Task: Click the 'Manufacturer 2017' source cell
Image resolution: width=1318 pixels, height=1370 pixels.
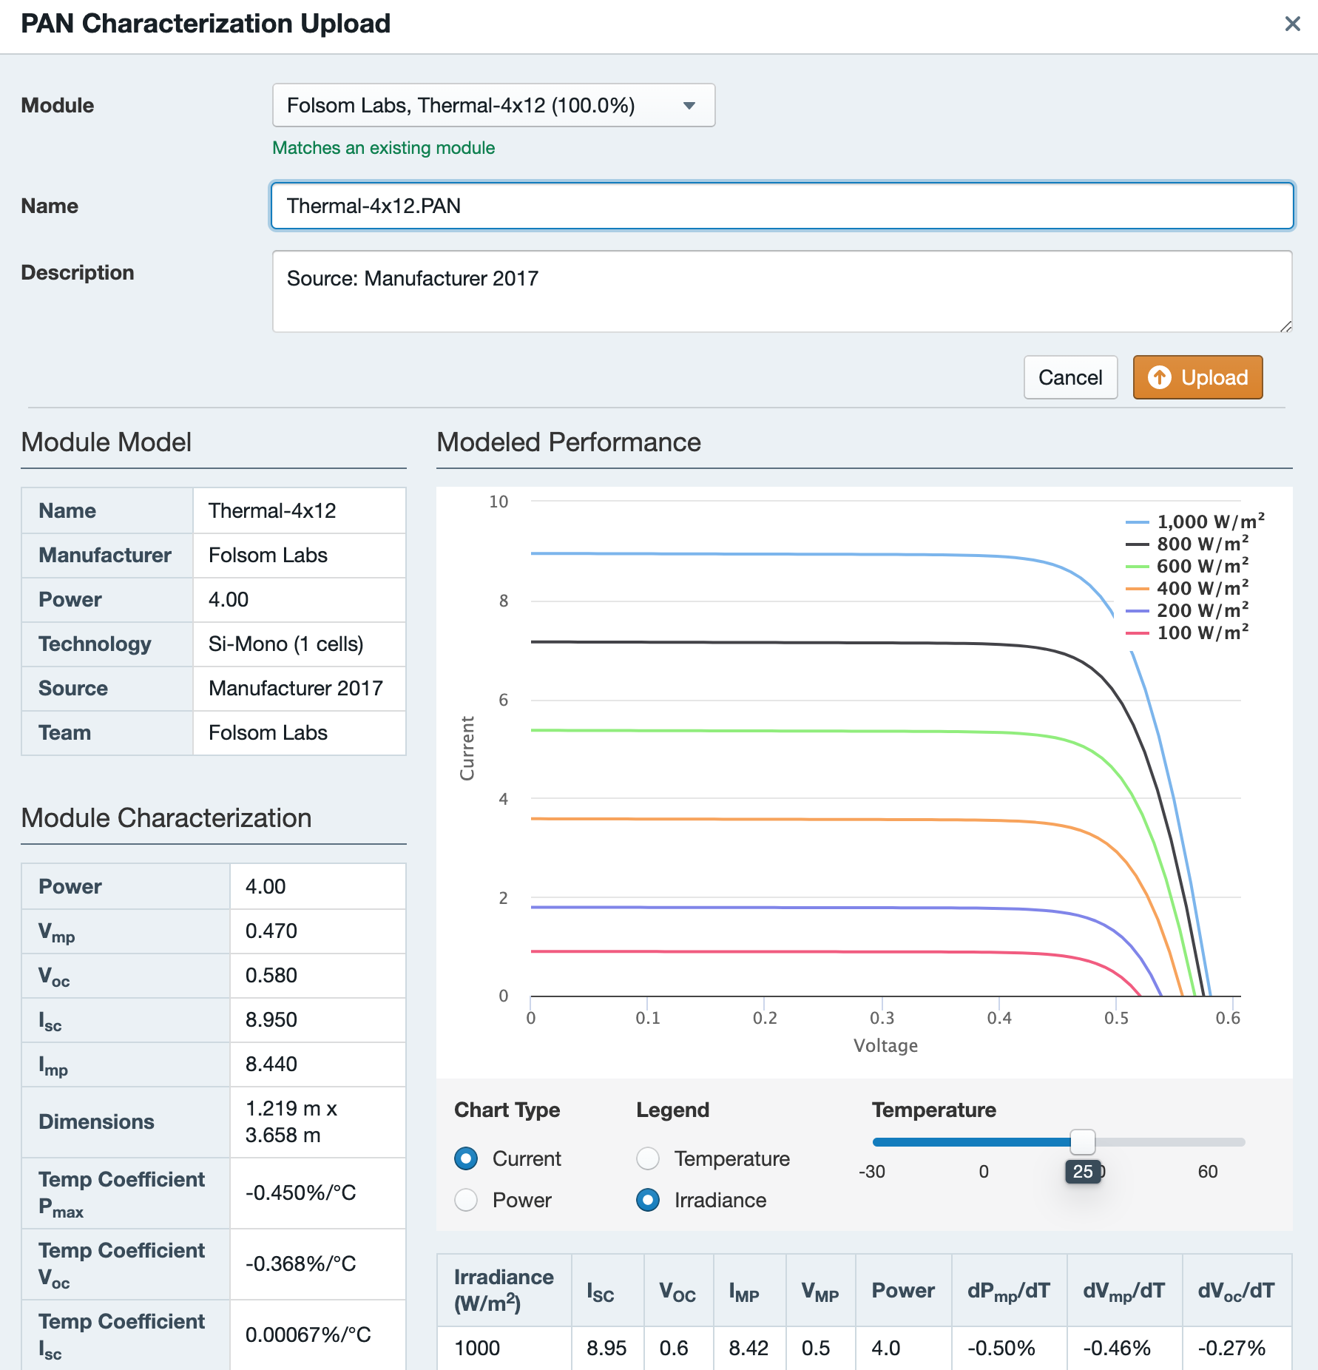Action: (x=300, y=688)
